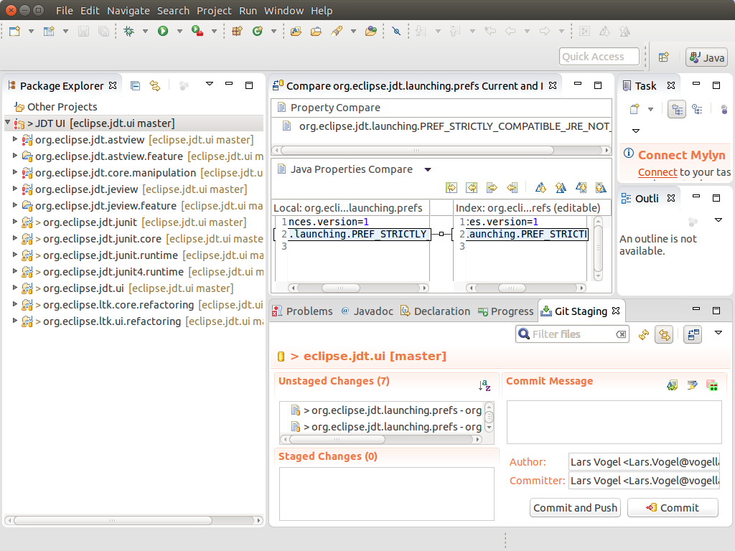735x551 pixels.
Task: Click the Scheduled presentation icon in Task List
Action: [697, 109]
